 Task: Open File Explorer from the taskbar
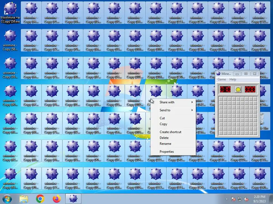(x=24, y=199)
